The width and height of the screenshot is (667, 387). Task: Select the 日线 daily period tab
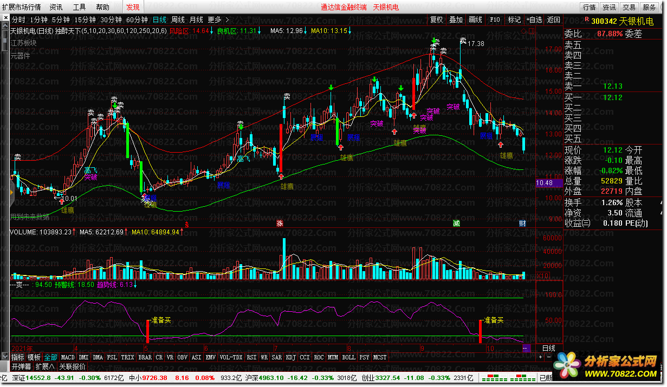click(159, 20)
